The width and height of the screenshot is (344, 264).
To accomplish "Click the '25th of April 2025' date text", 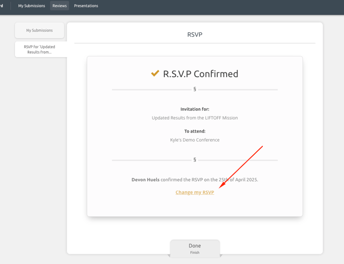I will pos(238,180).
